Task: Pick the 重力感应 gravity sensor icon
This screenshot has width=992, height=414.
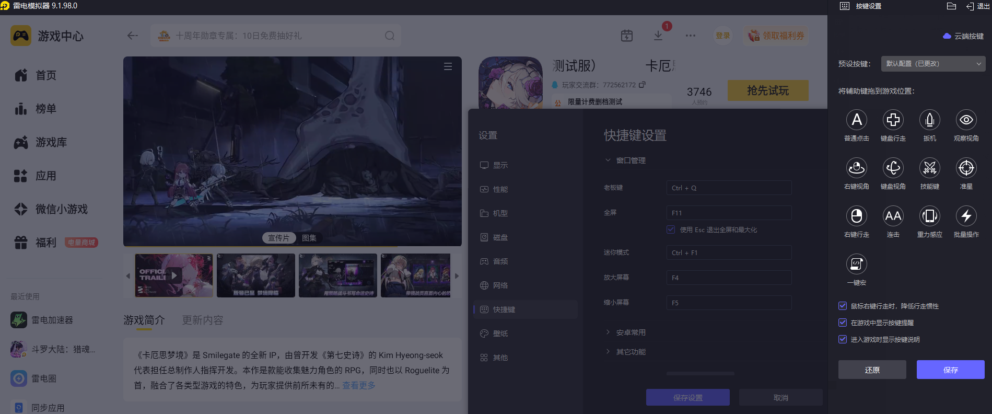Action: (930, 216)
